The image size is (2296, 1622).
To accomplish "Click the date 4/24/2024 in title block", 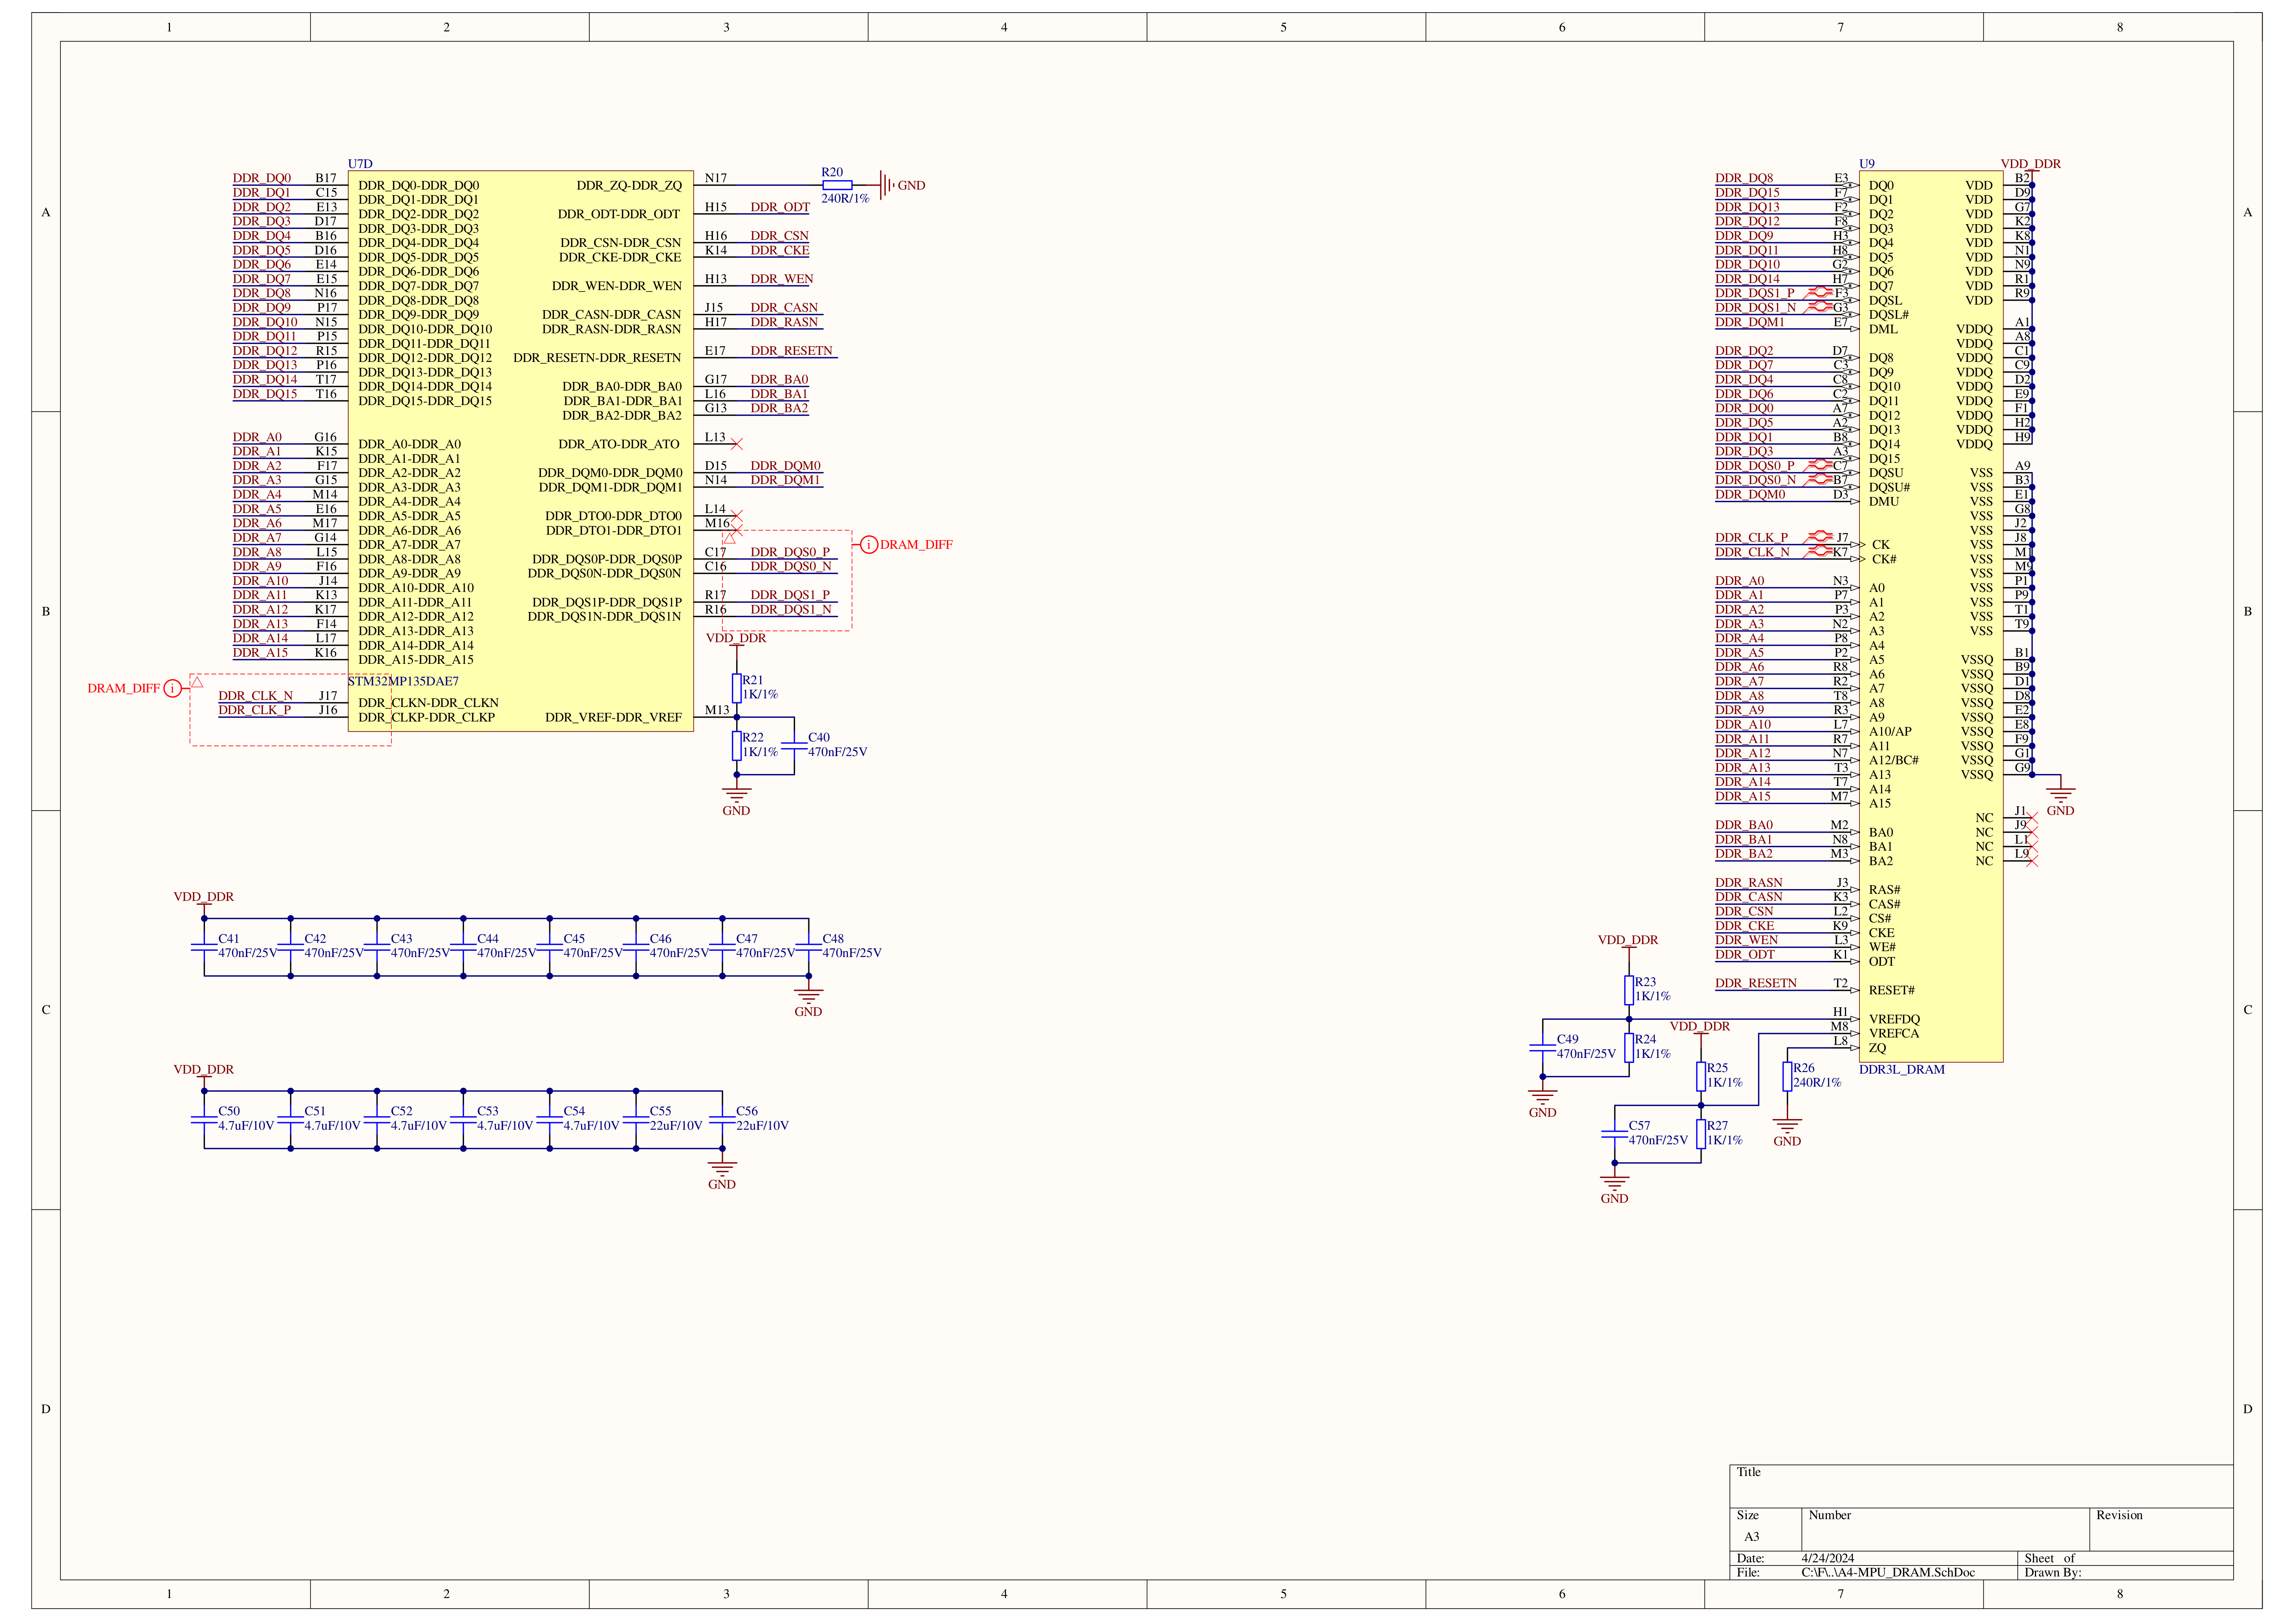I will coord(1828,1558).
